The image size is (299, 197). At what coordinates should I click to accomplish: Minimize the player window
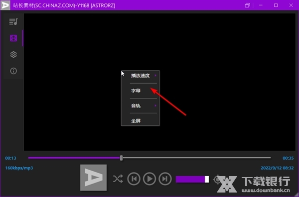(261, 5)
